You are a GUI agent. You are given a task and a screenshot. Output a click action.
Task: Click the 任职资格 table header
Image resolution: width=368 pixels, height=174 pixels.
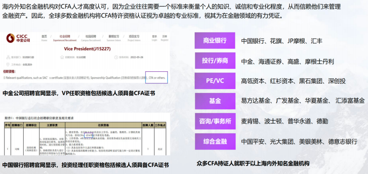point(103,125)
